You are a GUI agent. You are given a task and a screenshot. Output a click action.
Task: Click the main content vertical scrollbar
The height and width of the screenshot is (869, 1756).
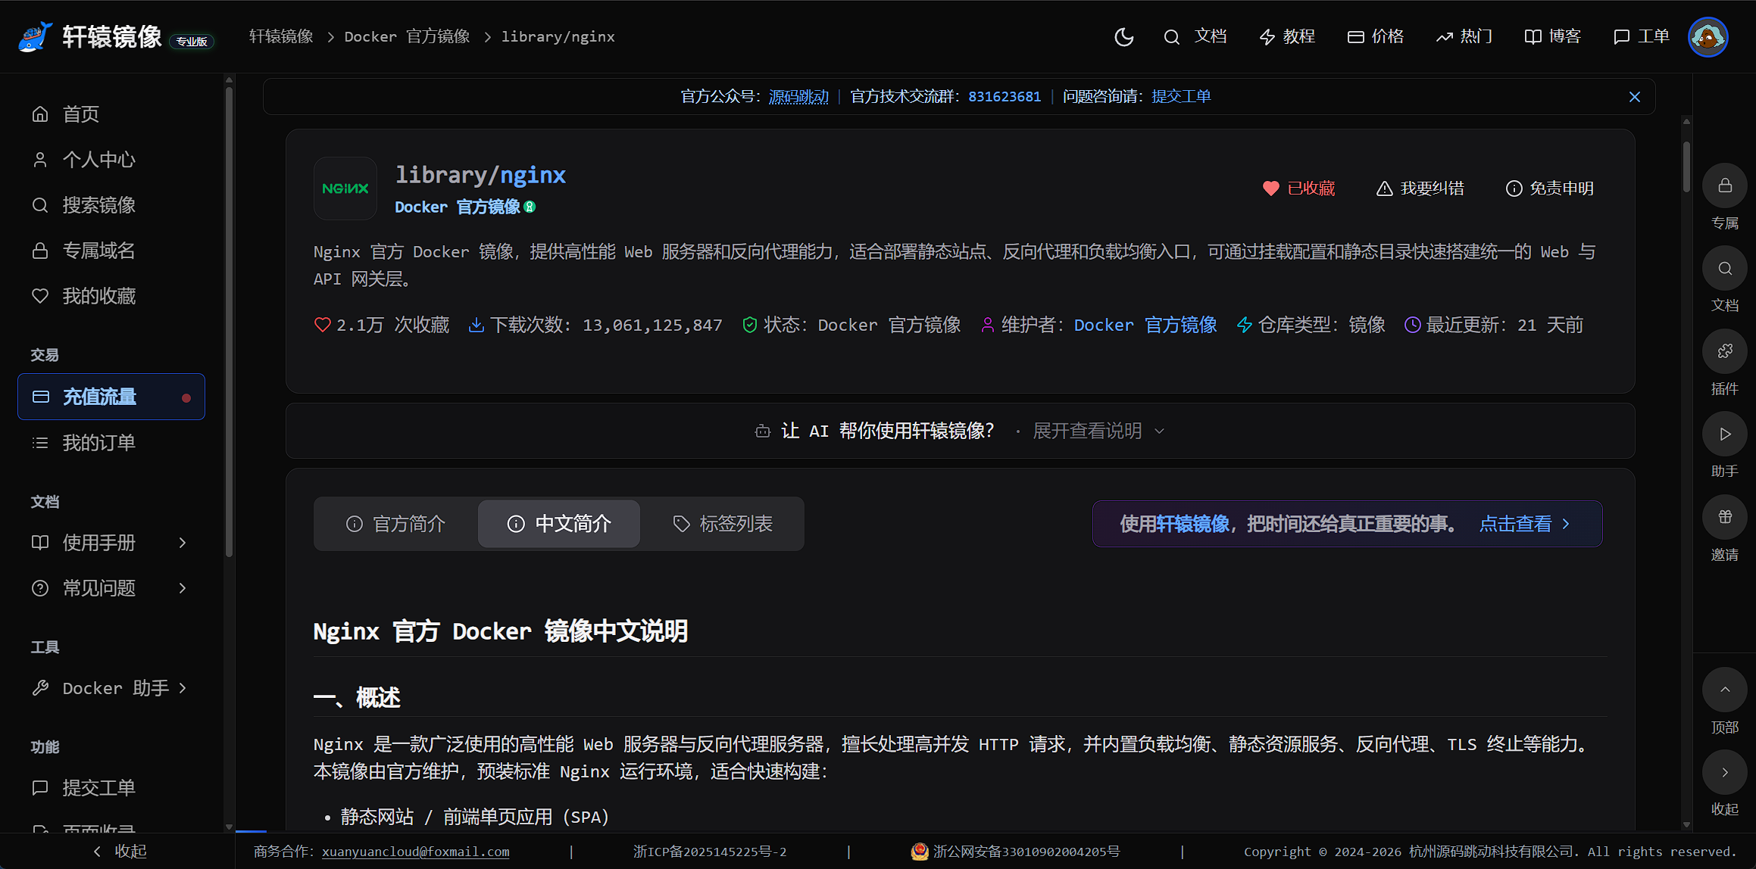tap(1686, 167)
